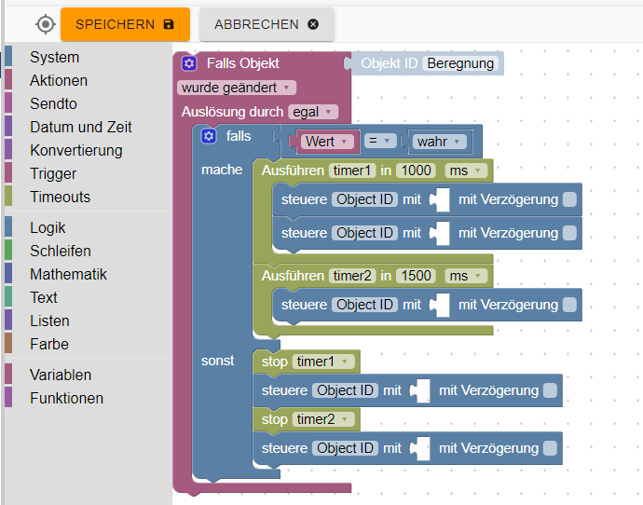Open the Logik block category

(48, 227)
